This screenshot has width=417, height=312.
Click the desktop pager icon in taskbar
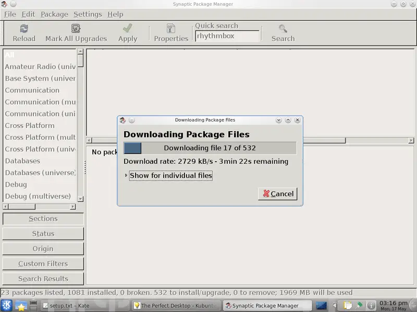[33, 306]
